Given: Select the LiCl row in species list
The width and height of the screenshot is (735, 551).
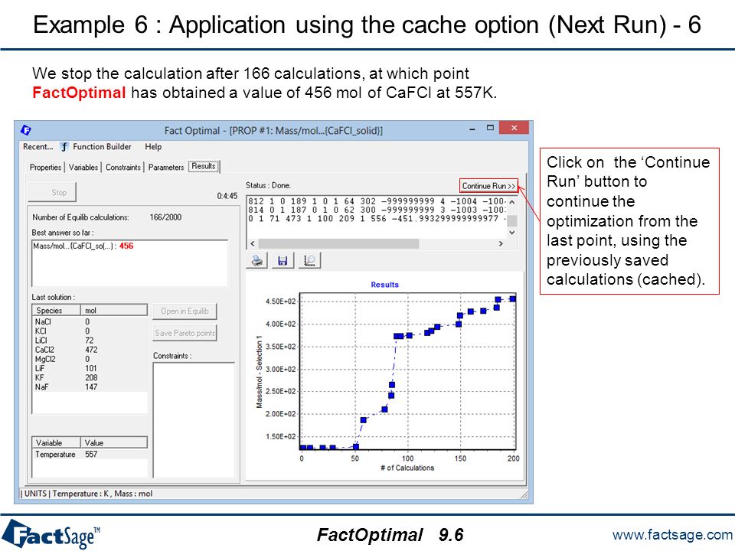Looking at the screenshot, I should [x=90, y=341].
